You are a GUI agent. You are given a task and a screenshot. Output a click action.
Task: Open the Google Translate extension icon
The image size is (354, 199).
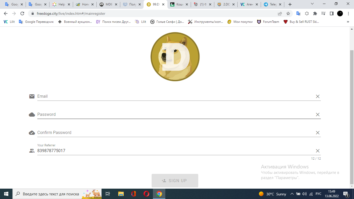click(x=299, y=13)
